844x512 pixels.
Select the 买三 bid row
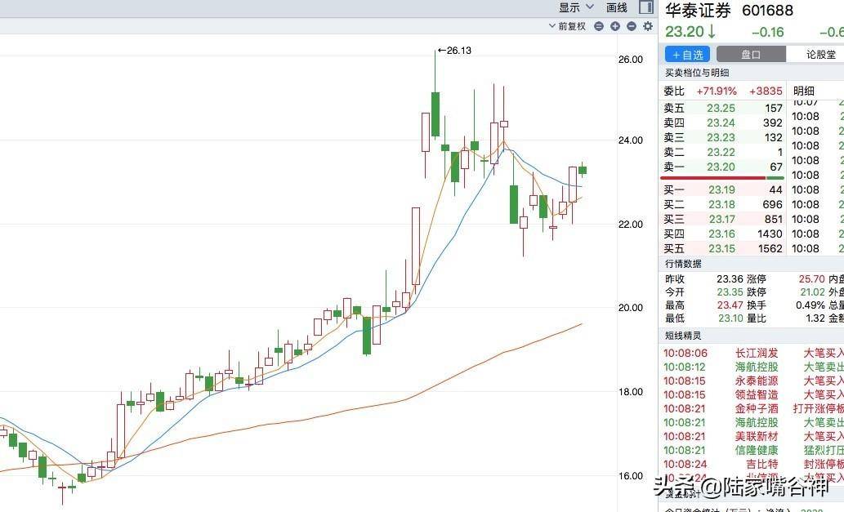point(723,219)
